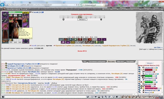Click the browser home icon
The image size is (164, 99).
[x=157, y=5]
